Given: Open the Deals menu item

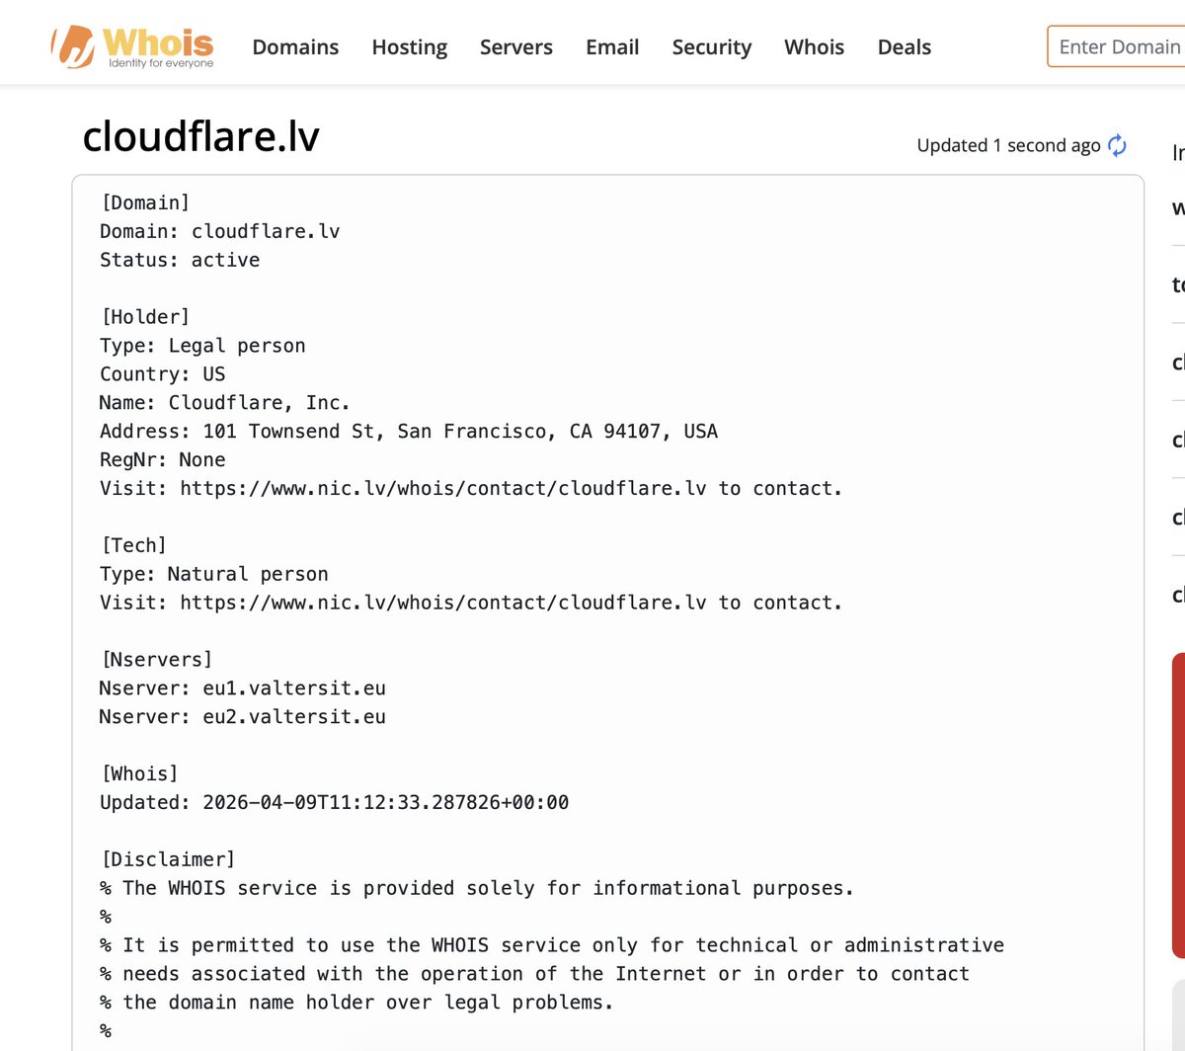Looking at the screenshot, I should [904, 47].
